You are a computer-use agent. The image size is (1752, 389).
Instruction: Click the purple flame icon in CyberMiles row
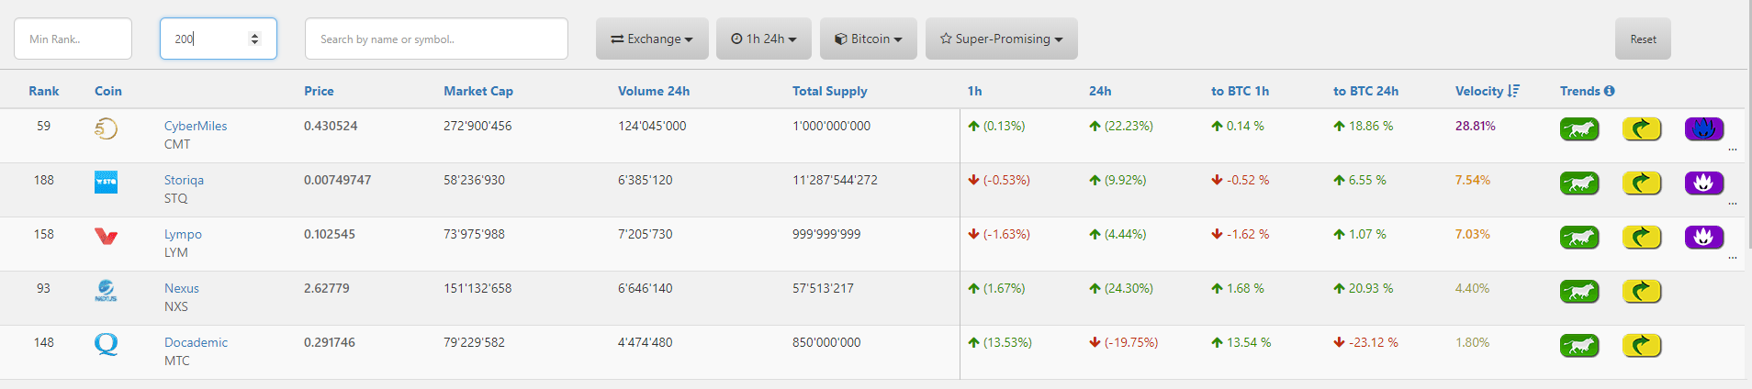click(1703, 129)
